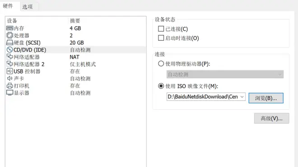
Task: Select the 使用 ISO 映像文件(M) radio button
Action: (x=161, y=86)
